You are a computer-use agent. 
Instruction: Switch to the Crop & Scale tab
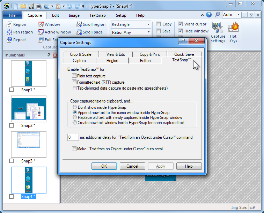(x=80, y=54)
